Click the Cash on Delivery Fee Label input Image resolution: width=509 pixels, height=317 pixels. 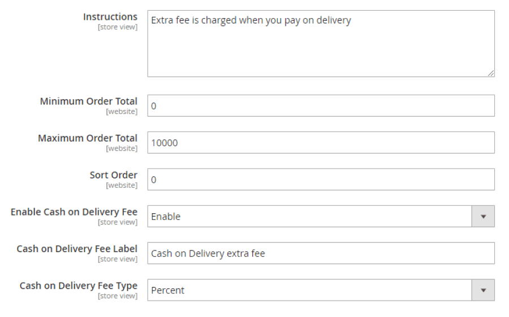tap(321, 253)
